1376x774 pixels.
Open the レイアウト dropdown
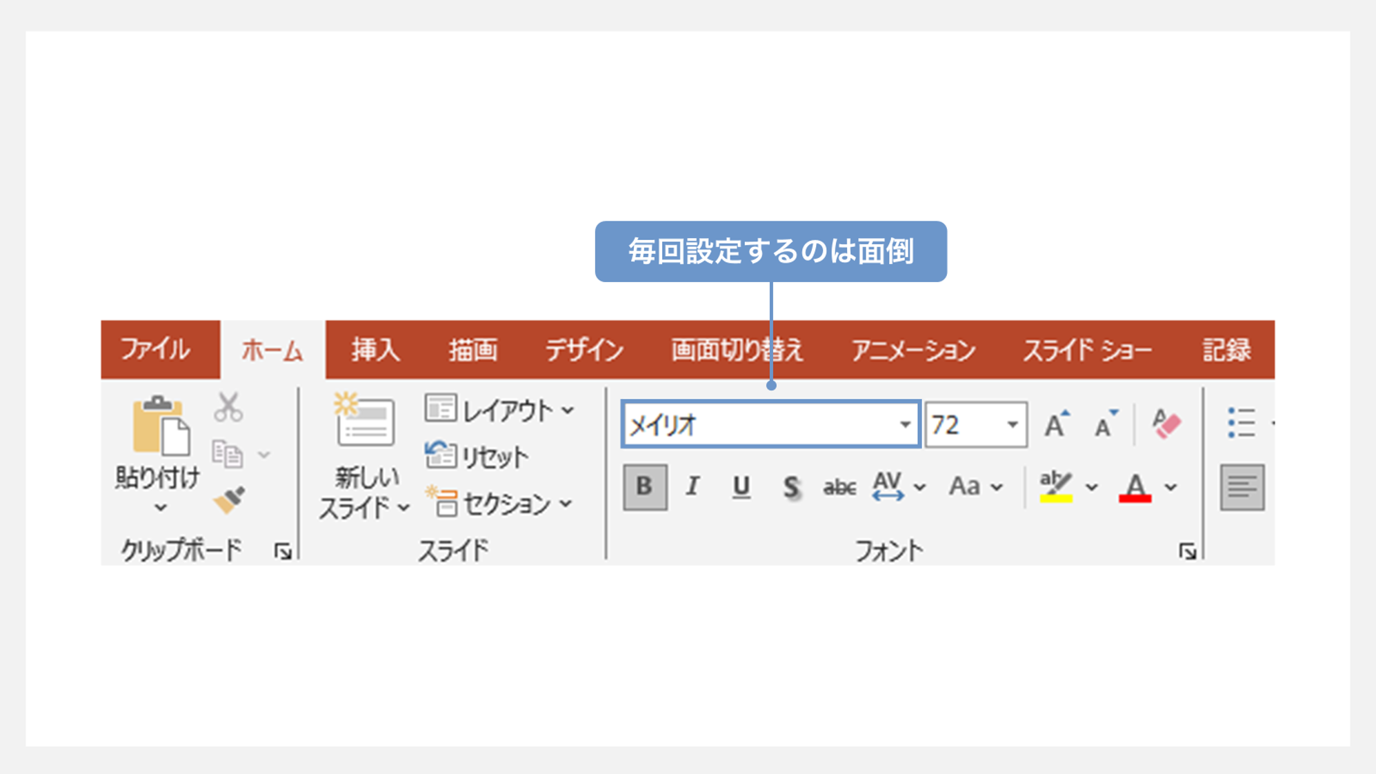(500, 410)
